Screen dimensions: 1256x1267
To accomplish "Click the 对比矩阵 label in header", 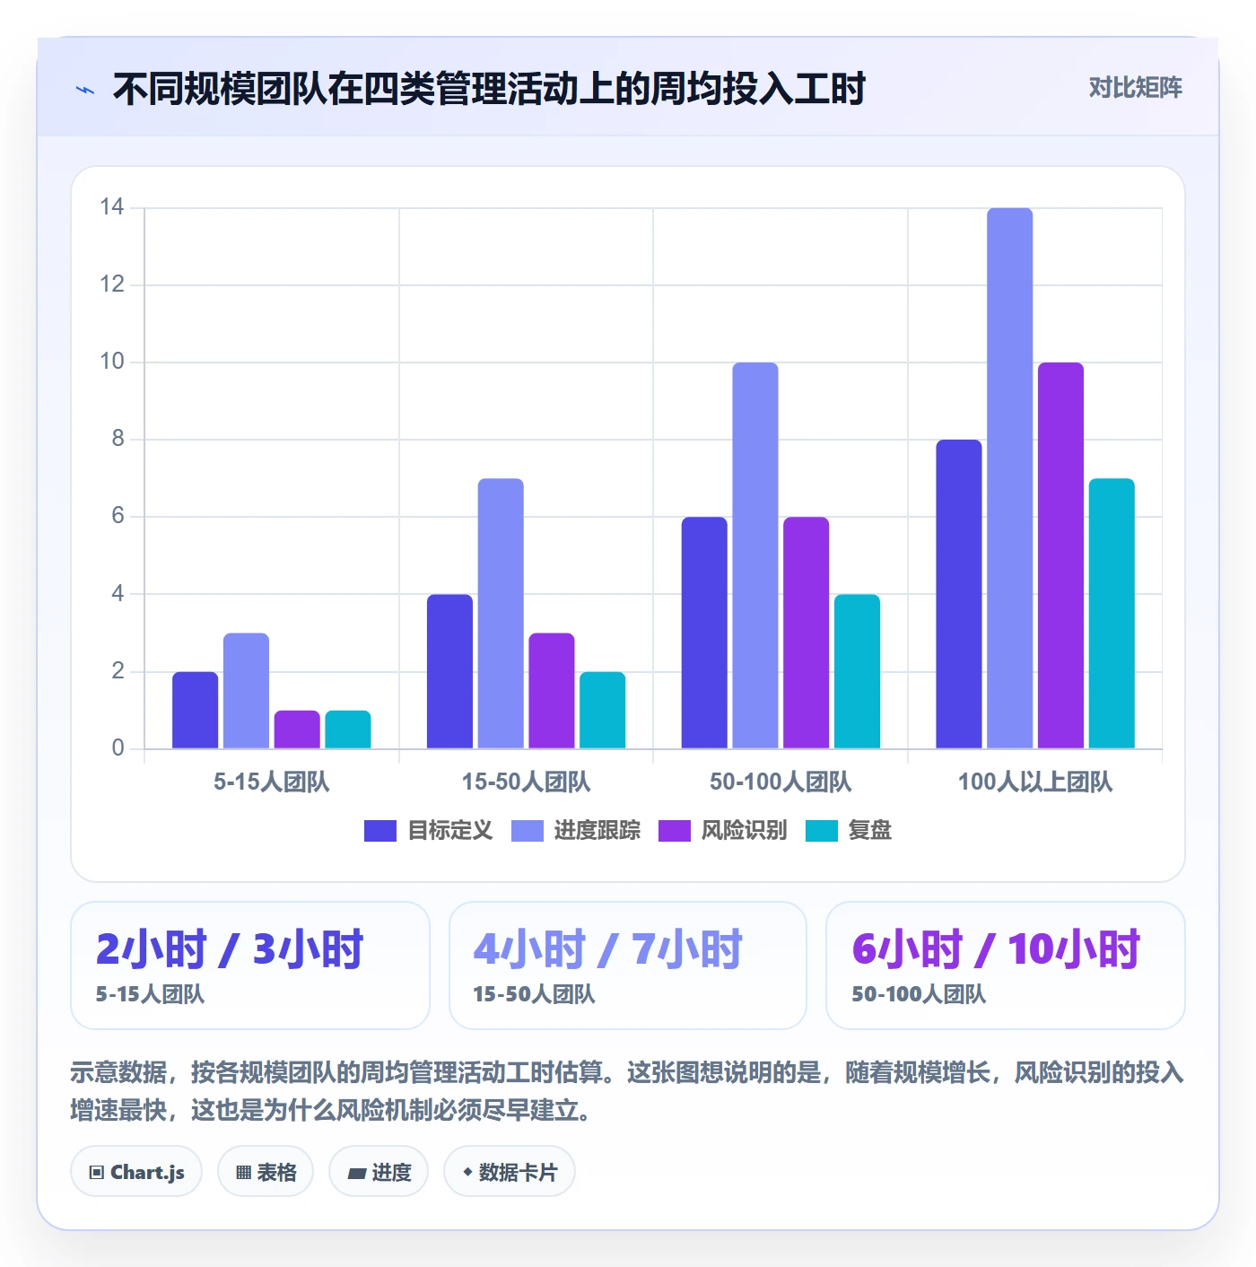I will pyautogui.click(x=1135, y=88).
